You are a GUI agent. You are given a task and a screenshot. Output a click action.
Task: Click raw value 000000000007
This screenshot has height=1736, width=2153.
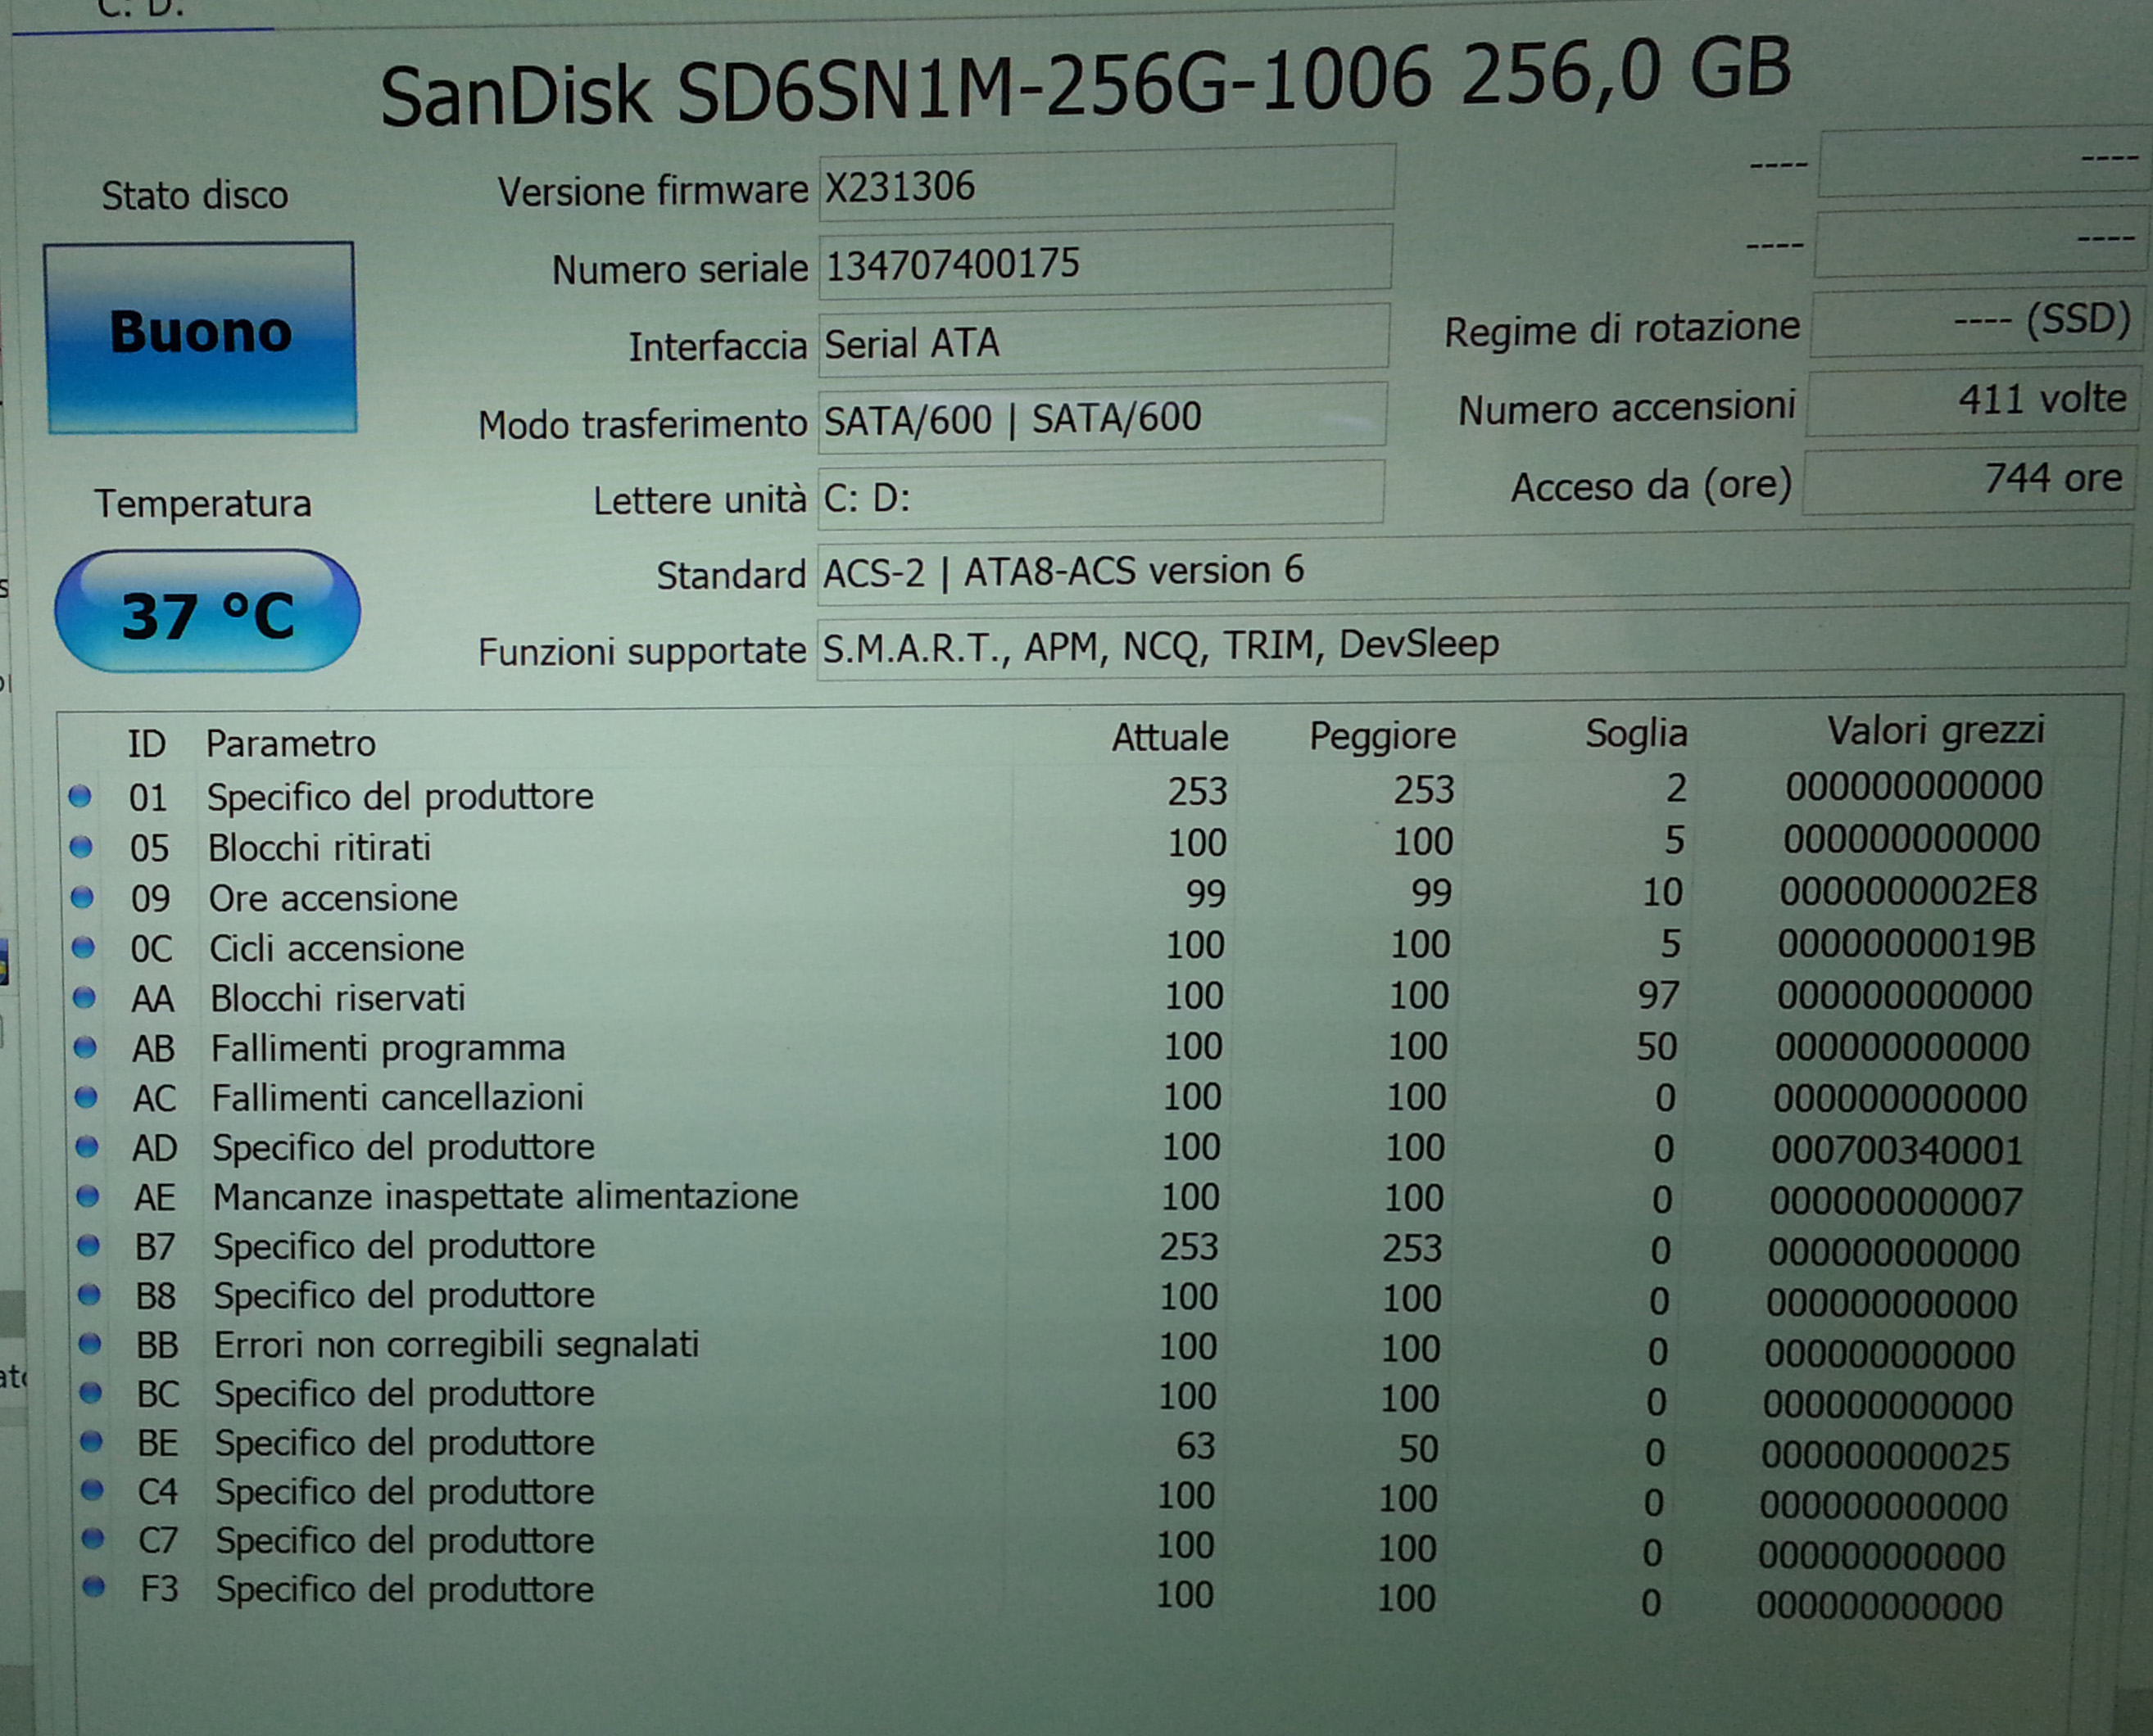point(1896,1201)
